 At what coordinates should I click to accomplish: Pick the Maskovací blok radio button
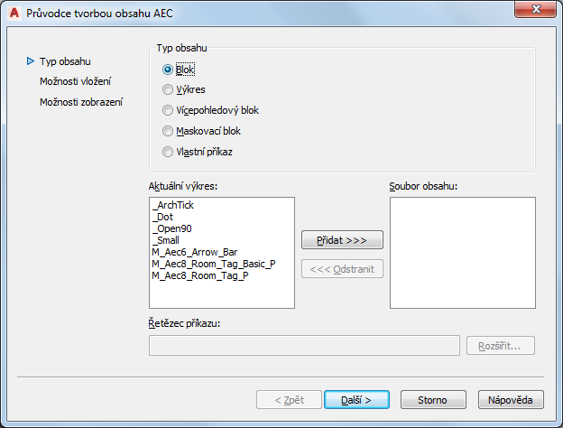167,131
